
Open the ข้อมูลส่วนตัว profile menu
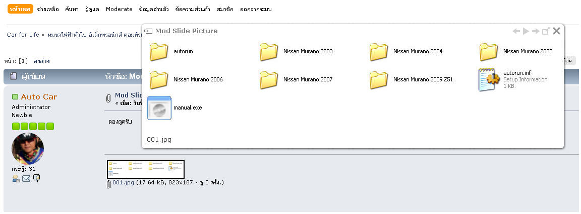pyautogui.click(x=154, y=9)
